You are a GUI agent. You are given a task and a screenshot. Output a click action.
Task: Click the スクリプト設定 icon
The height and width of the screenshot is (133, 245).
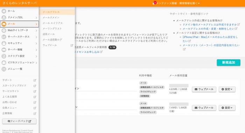coord(4,56)
